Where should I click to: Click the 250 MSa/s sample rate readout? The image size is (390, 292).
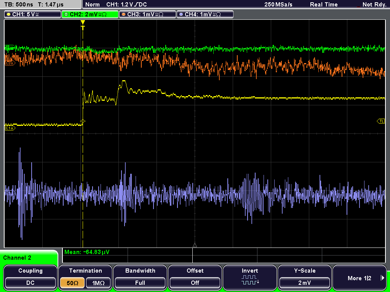coord(278,5)
